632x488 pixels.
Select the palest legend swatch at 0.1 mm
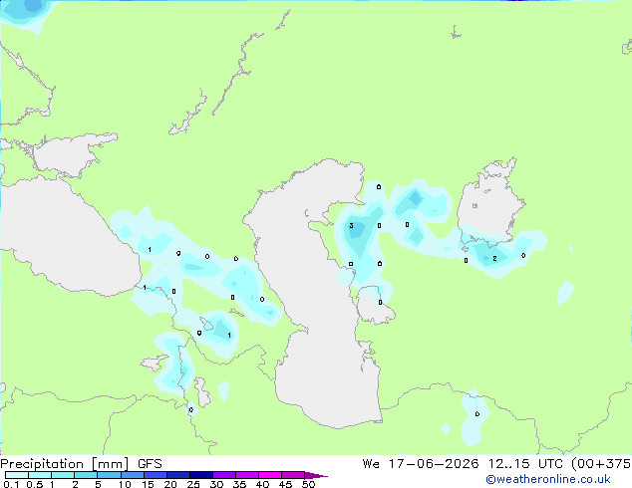(x=17, y=475)
